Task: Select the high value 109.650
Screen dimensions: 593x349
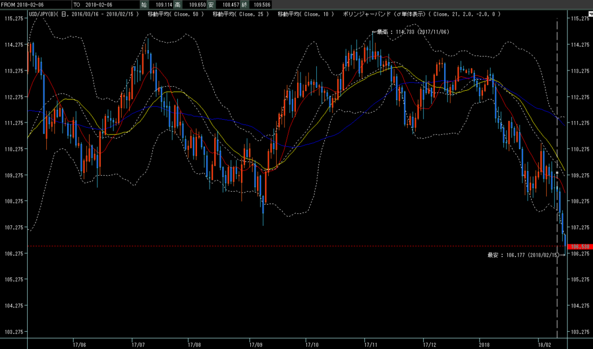Action: pos(197,5)
